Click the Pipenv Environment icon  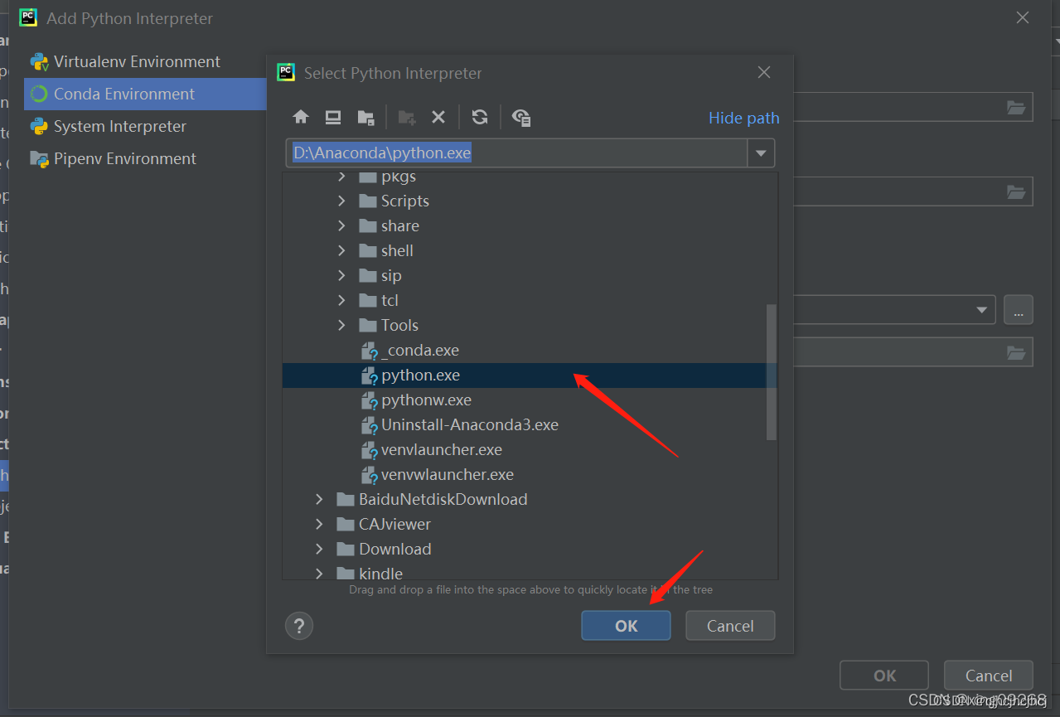pyautogui.click(x=39, y=158)
